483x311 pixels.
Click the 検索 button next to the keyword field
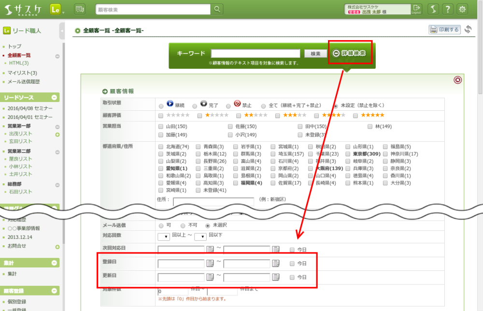[315, 54]
